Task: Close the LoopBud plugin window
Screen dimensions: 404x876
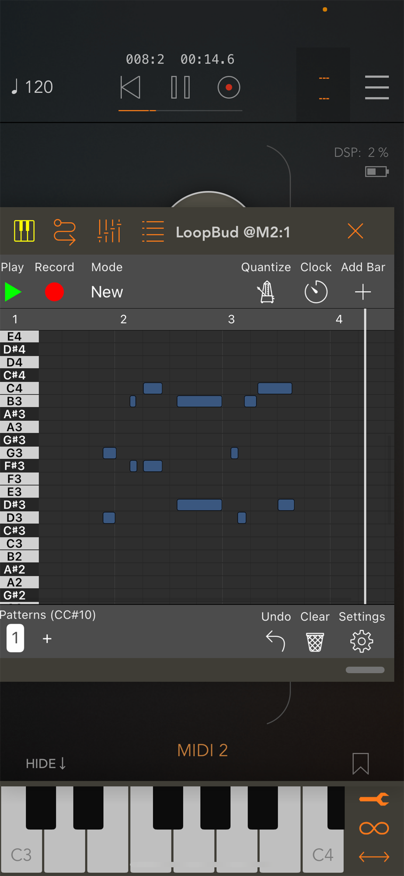Action: (x=355, y=231)
